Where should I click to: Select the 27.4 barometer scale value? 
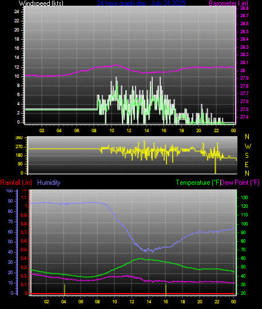tap(244, 117)
